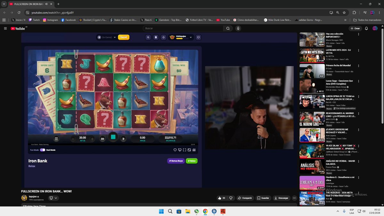
Task: Open the game statistics chart icon
Action: 194,150
